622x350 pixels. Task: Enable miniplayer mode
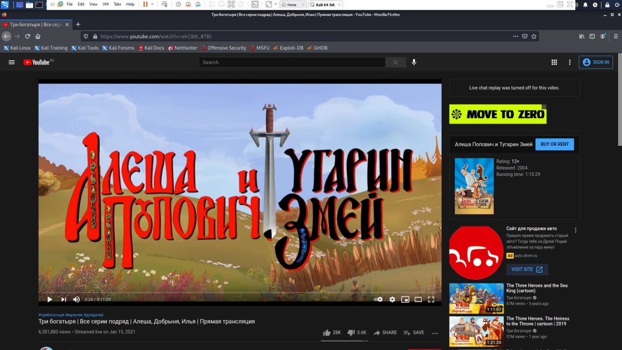click(x=405, y=299)
